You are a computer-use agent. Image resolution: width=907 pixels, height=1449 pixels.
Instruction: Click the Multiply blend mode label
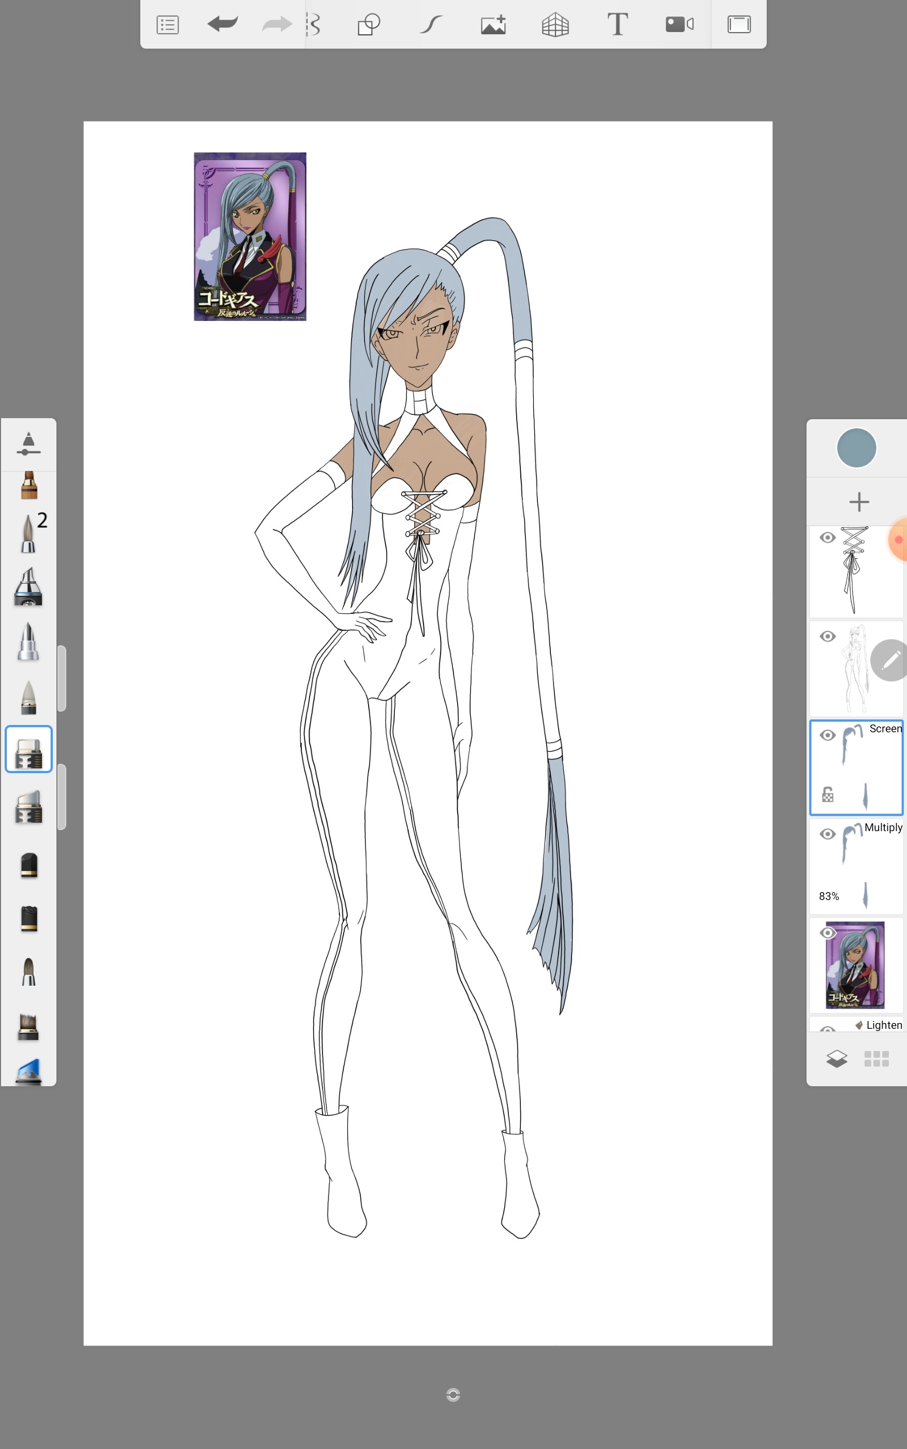(x=883, y=827)
